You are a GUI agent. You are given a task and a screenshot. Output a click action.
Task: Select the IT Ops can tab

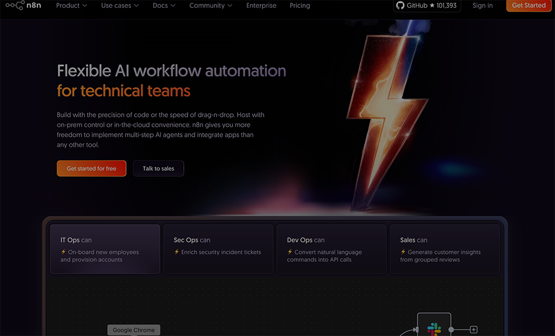tap(105, 249)
